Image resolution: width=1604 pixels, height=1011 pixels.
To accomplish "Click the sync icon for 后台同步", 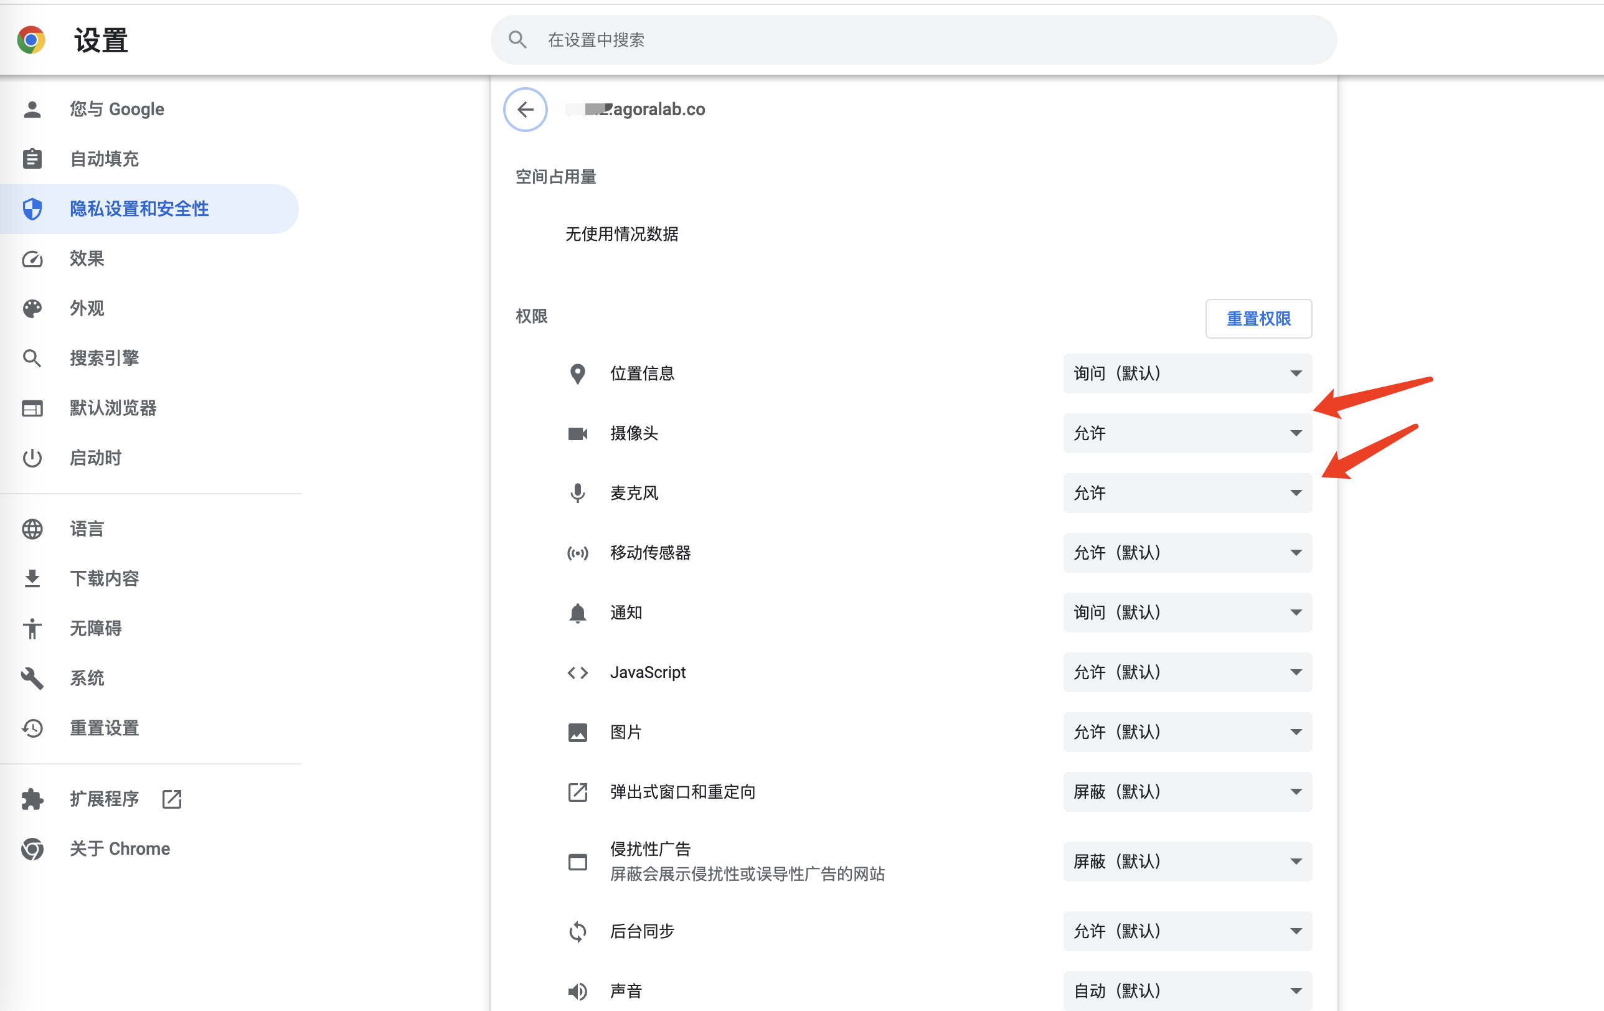I will 577,932.
